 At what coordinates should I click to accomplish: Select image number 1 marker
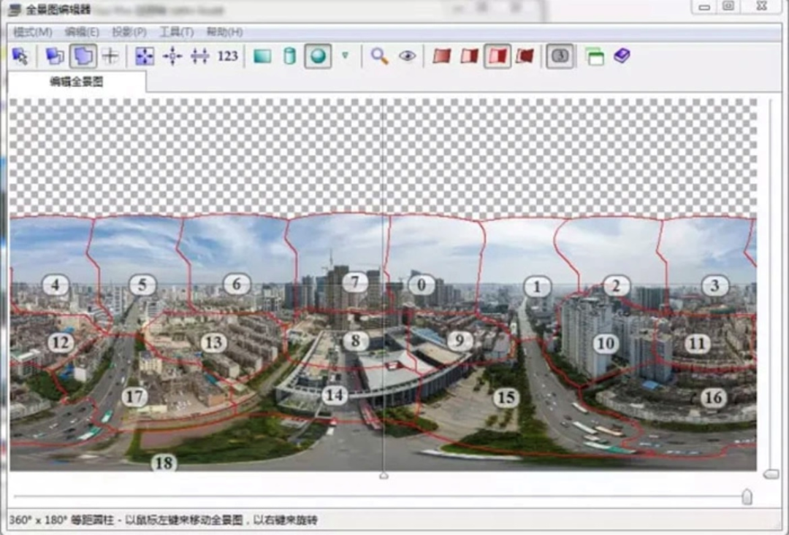[x=537, y=287]
